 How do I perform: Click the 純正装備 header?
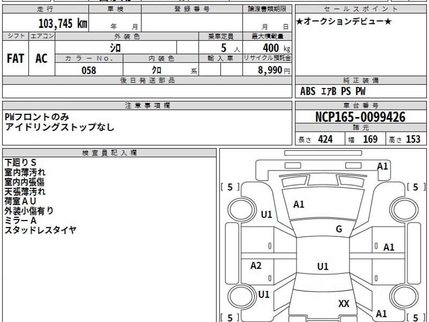pyautogui.click(x=361, y=80)
